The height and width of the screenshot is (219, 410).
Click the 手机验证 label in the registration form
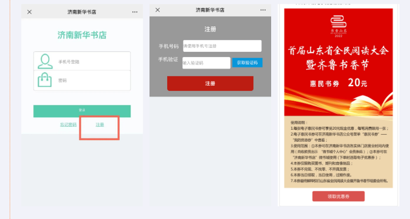tap(168, 60)
